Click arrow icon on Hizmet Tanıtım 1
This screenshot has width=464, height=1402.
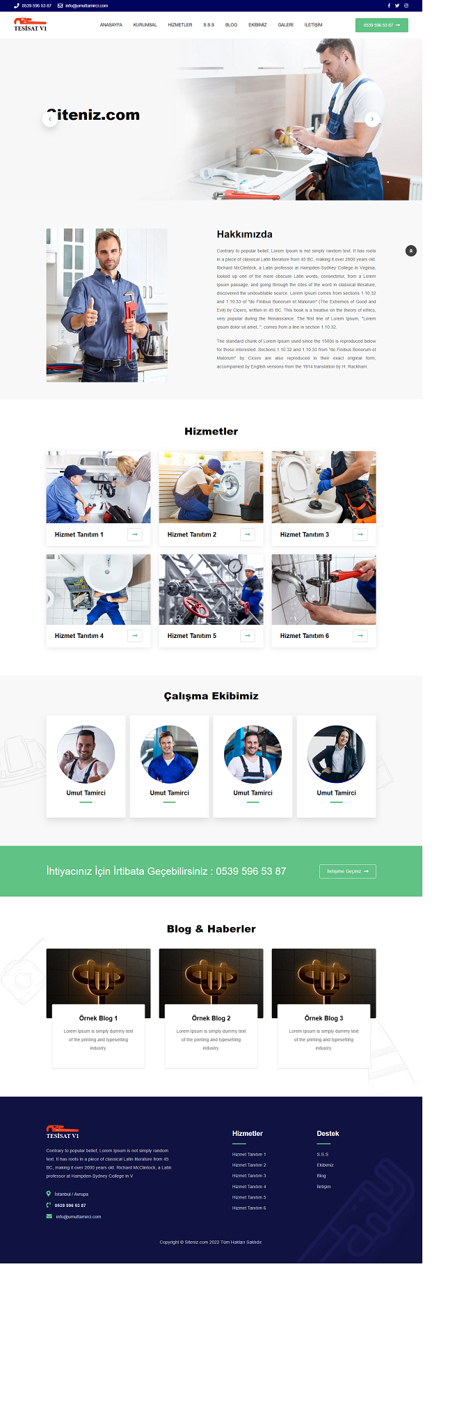pos(135,534)
